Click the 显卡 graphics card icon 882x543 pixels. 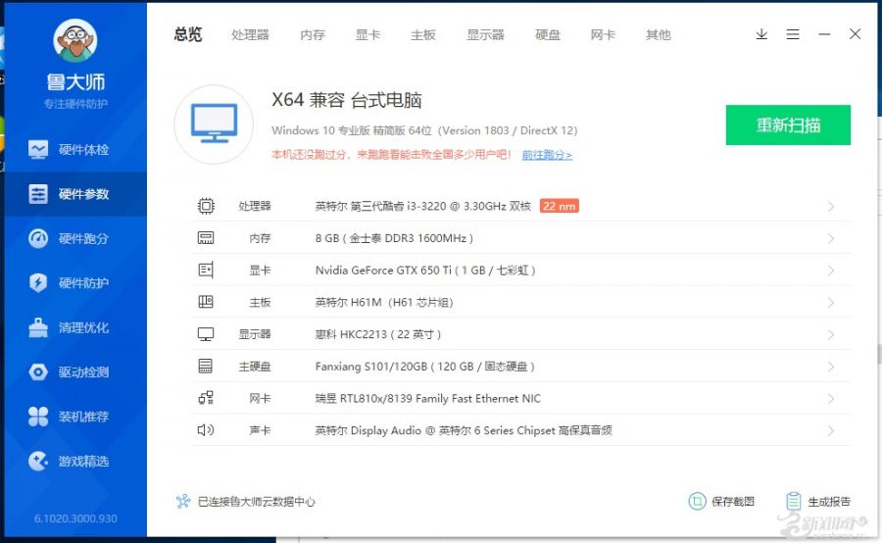[x=206, y=271]
